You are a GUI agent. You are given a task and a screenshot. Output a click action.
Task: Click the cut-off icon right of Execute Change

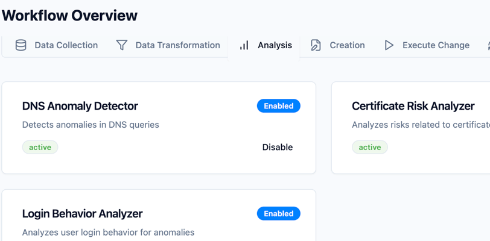point(488,45)
